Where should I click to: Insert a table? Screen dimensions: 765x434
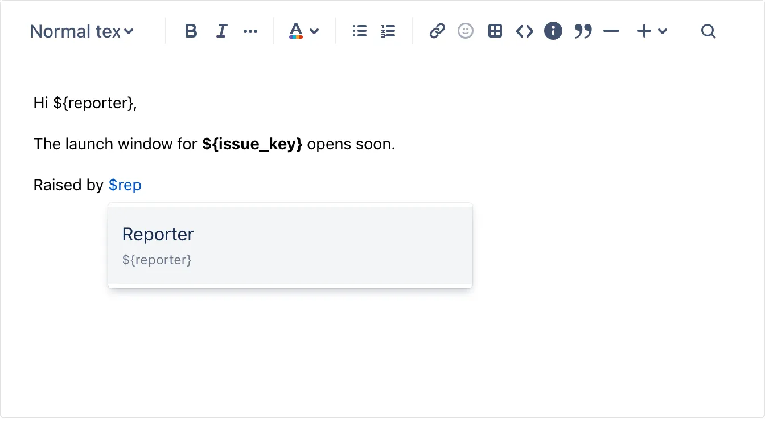click(x=495, y=31)
